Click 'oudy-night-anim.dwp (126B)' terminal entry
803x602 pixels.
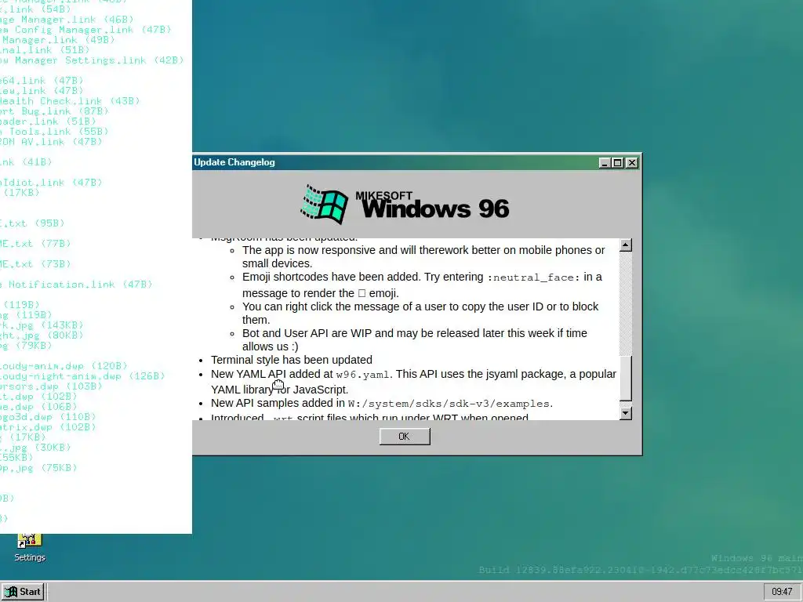coord(82,376)
